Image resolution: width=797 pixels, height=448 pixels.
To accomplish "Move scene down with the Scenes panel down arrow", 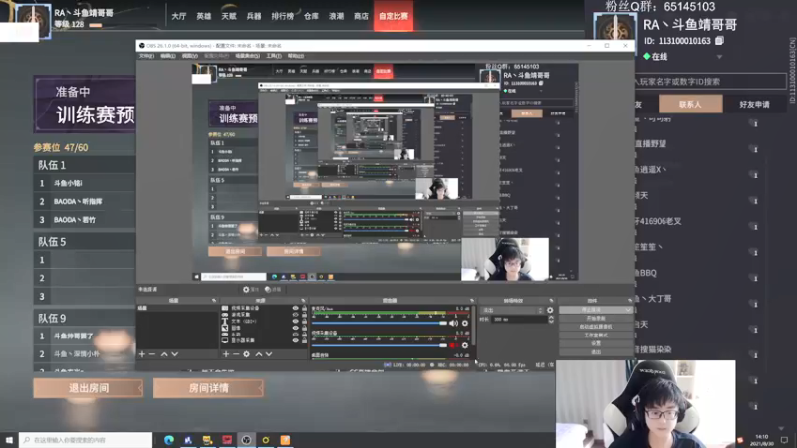I will click(x=175, y=354).
